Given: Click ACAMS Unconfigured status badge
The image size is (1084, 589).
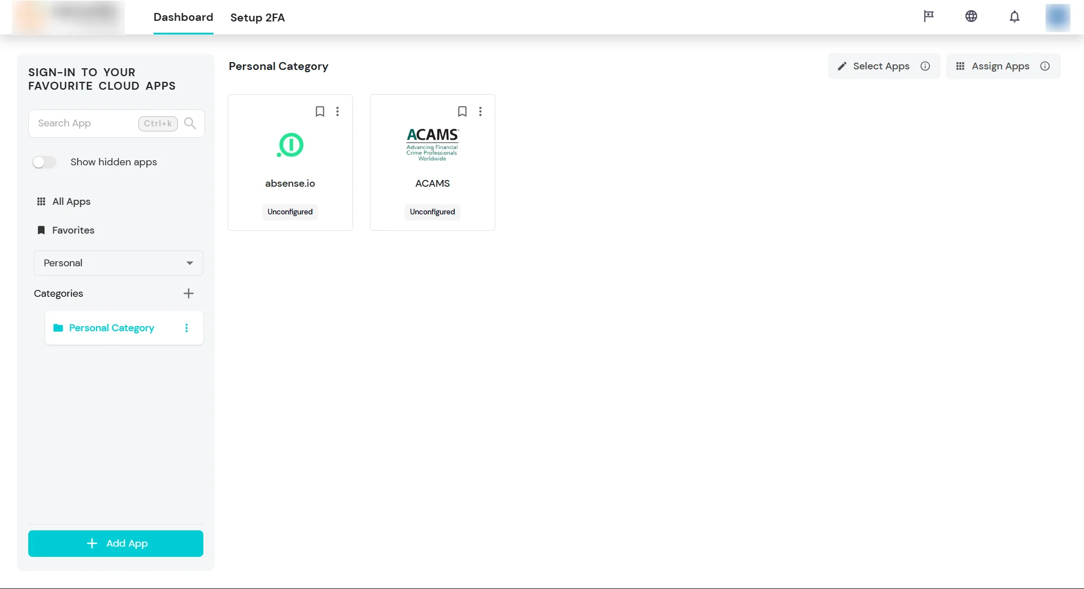Looking at the screenshot, I should (x=433, y=212).
